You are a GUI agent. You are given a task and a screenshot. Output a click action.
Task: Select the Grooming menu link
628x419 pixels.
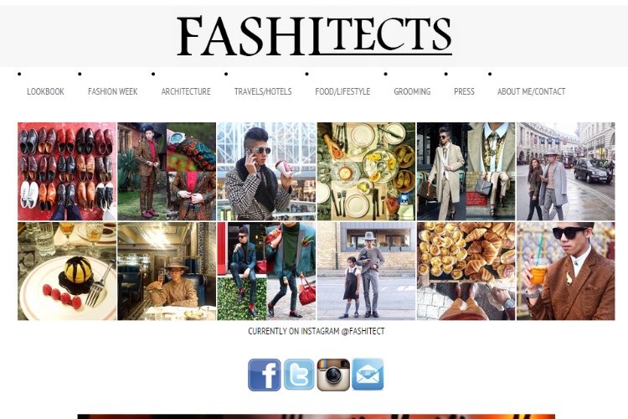click(x=412, y=91)
